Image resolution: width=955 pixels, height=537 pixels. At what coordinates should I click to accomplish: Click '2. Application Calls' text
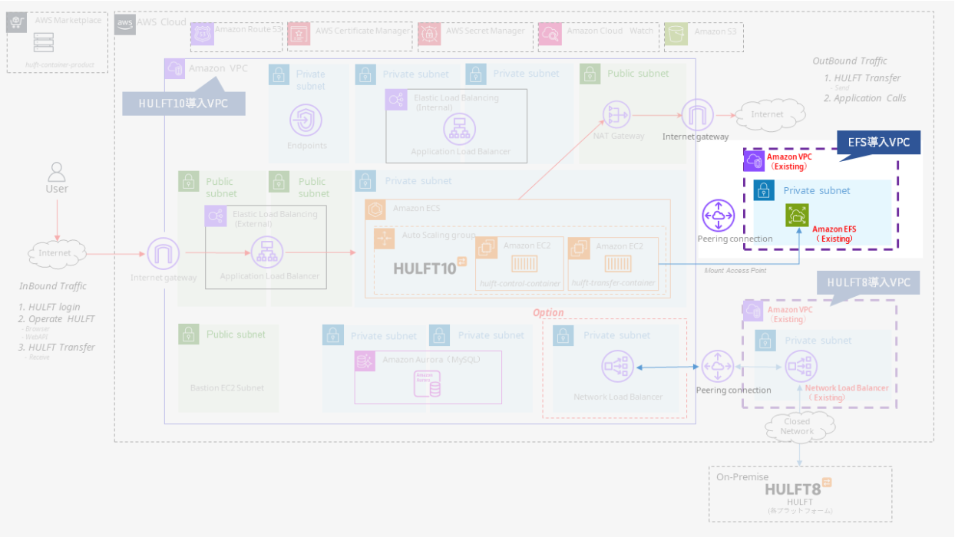[x=865, y=98]
